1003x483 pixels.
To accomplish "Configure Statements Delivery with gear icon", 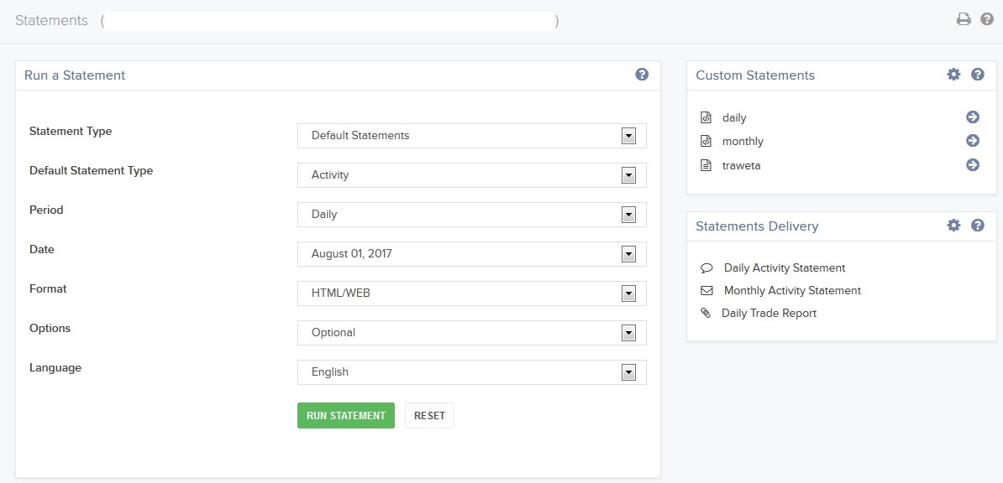I will click(x=953, y=226).
